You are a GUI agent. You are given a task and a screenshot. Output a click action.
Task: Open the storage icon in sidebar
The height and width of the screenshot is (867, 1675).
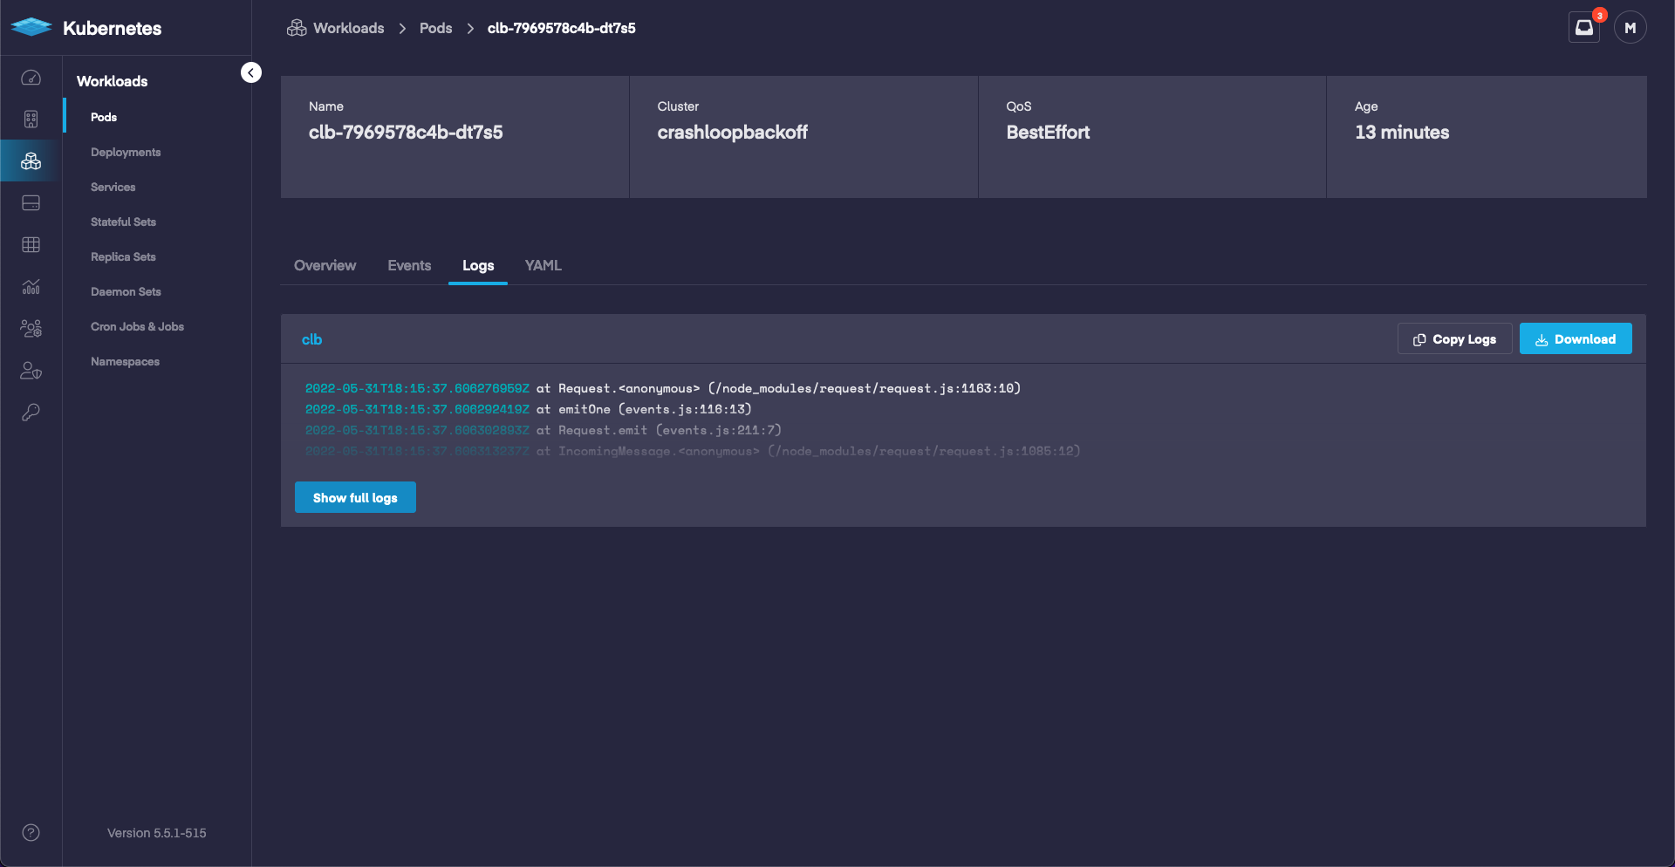tap(31, 203)
